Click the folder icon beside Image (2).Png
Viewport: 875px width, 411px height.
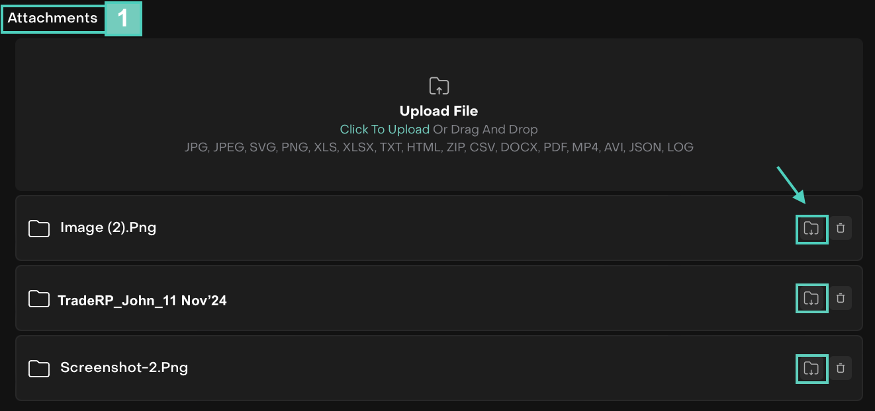tap(39, 229)
